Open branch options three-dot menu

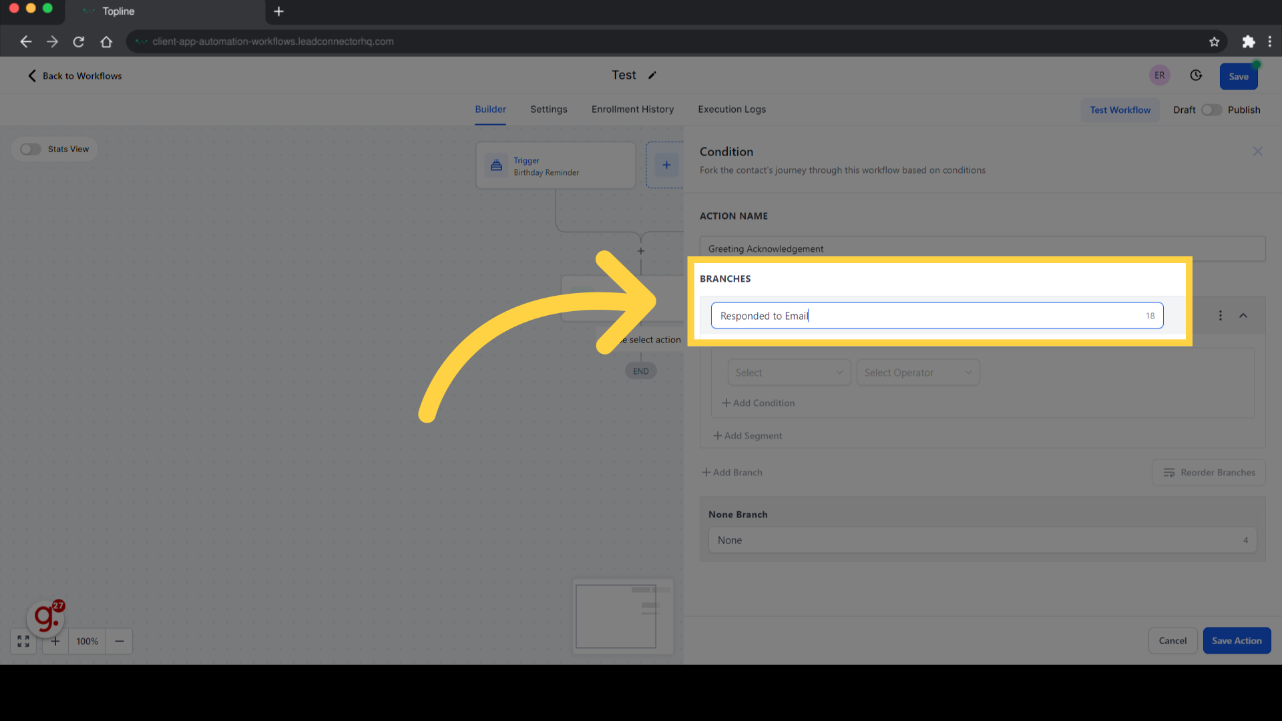pos(1221,316)
